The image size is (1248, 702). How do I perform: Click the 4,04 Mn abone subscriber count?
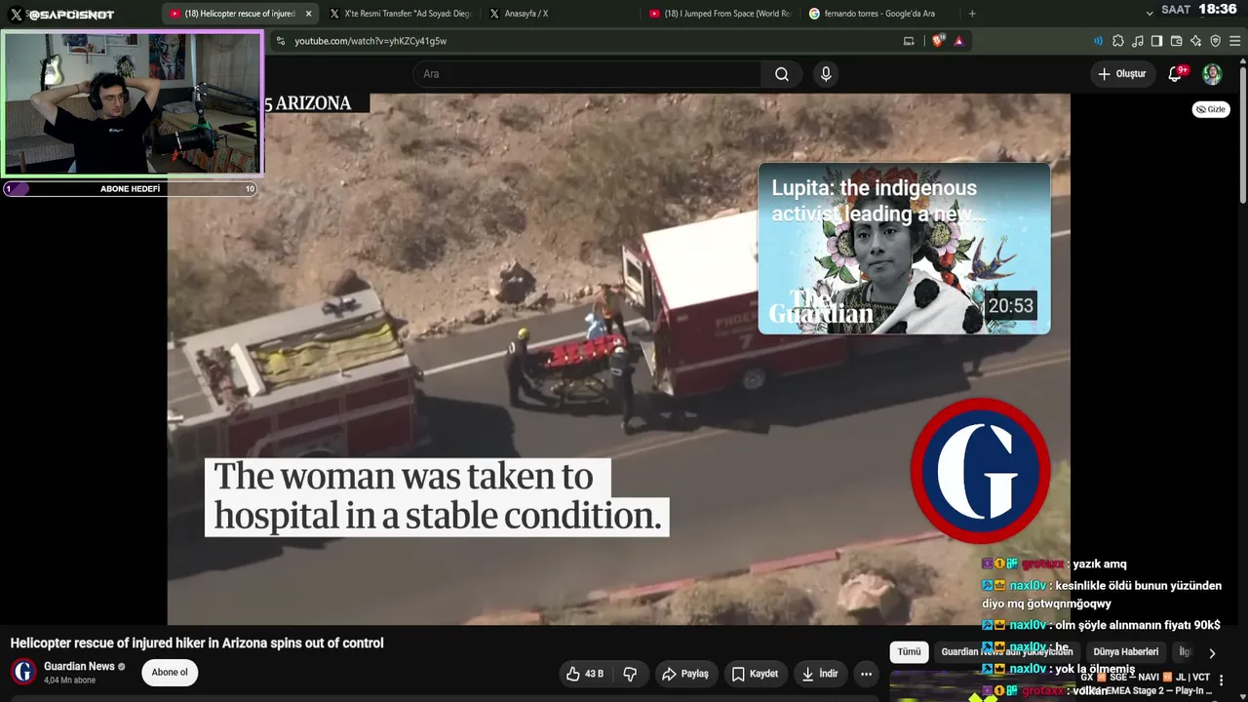click(69, 681)
